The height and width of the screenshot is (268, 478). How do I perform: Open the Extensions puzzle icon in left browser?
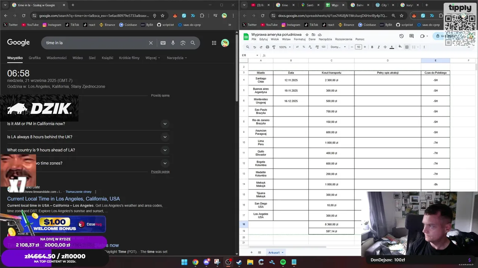(202, 16)
